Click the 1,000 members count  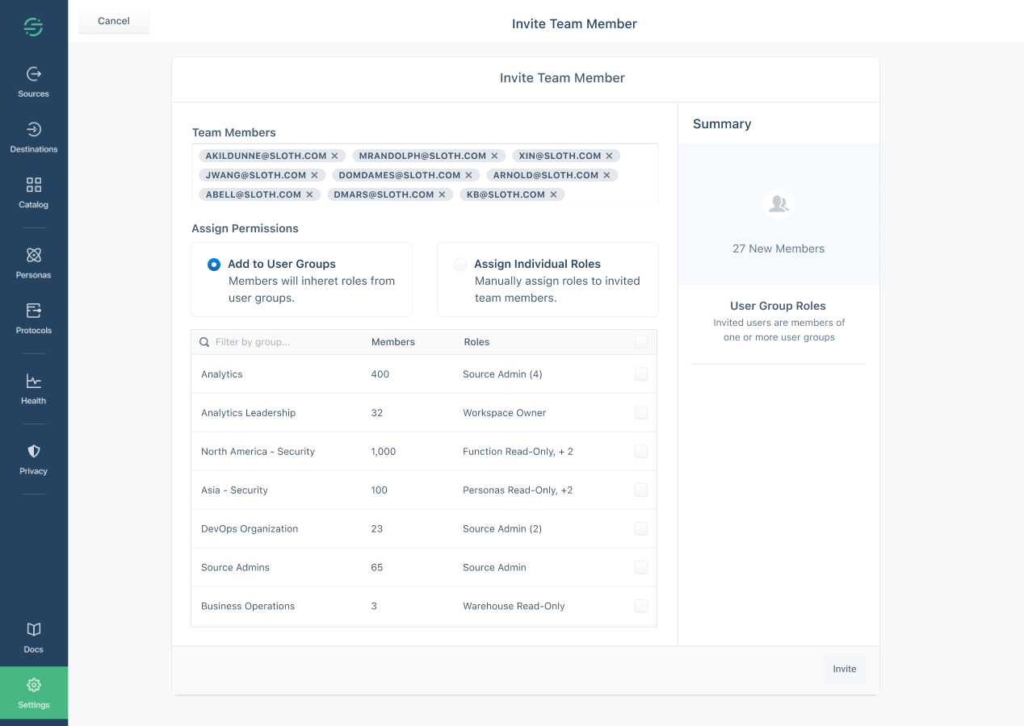[x=384, y=452]
